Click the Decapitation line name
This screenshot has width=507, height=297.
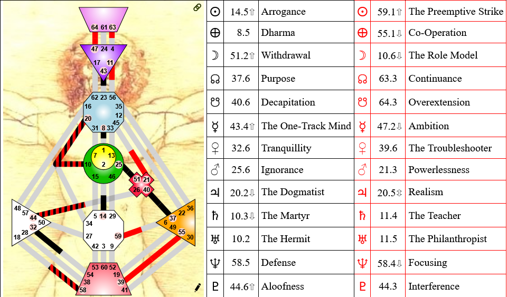pyautogui.click(x=288, y=102)
